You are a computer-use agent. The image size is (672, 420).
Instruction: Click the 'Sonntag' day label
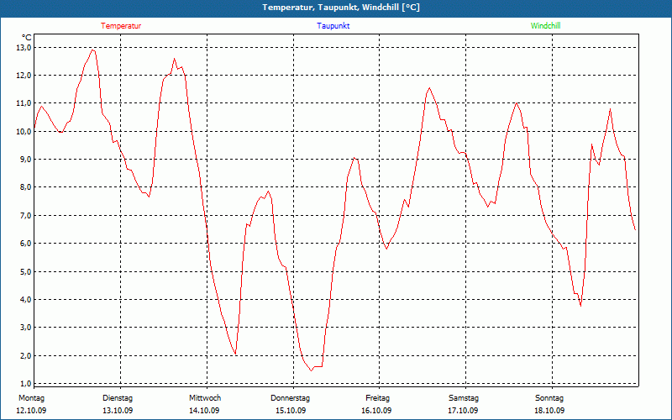click(x=549, y=398)
